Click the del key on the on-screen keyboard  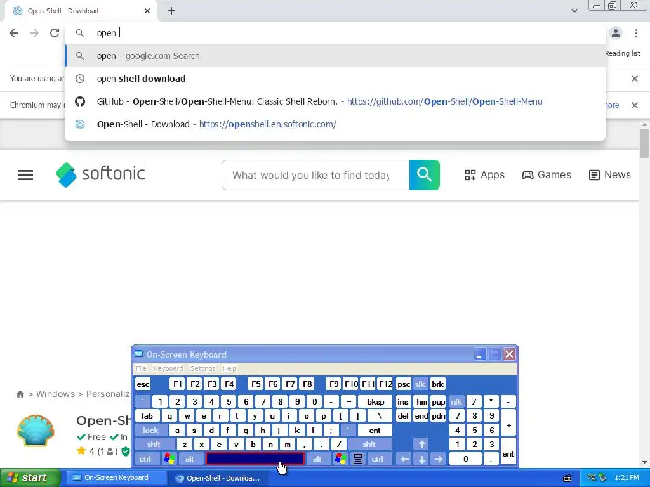(x=403, y=416)
